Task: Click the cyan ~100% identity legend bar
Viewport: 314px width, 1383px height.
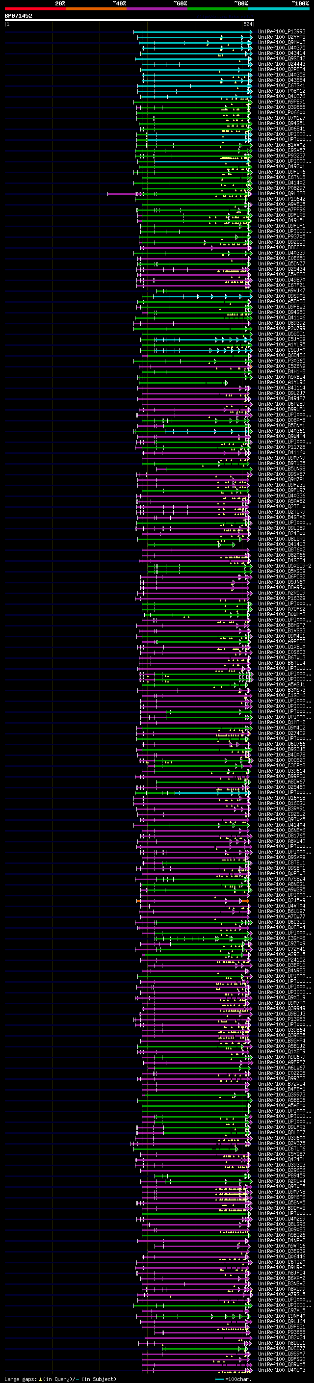Action: [x=279, y=9]
